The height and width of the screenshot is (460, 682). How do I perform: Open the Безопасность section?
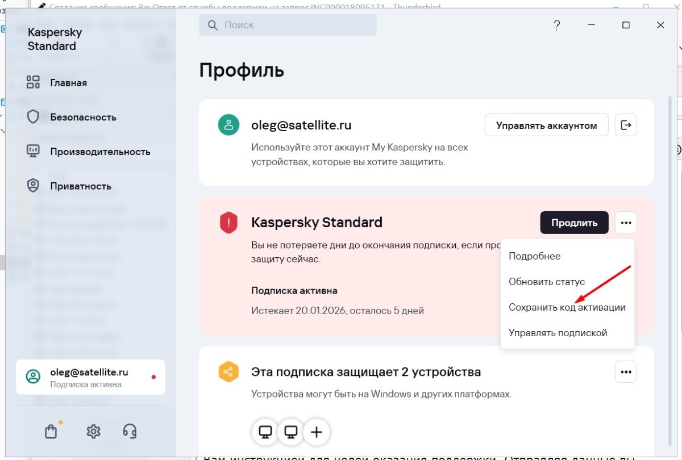[x=72, y=117]
